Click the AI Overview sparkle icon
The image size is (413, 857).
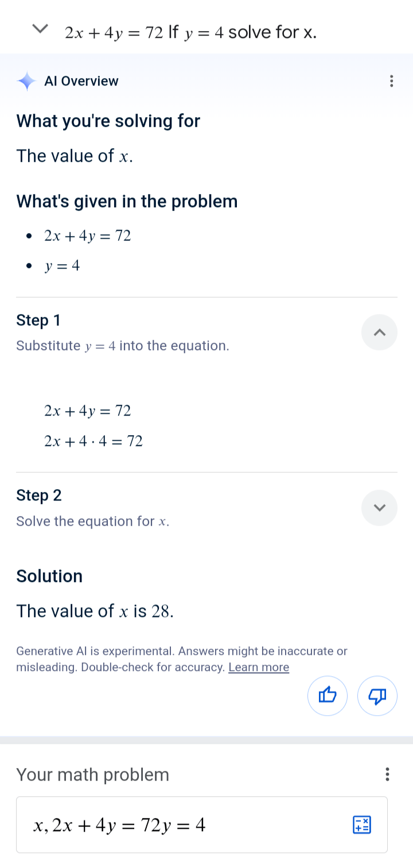[x=26, y=82]
